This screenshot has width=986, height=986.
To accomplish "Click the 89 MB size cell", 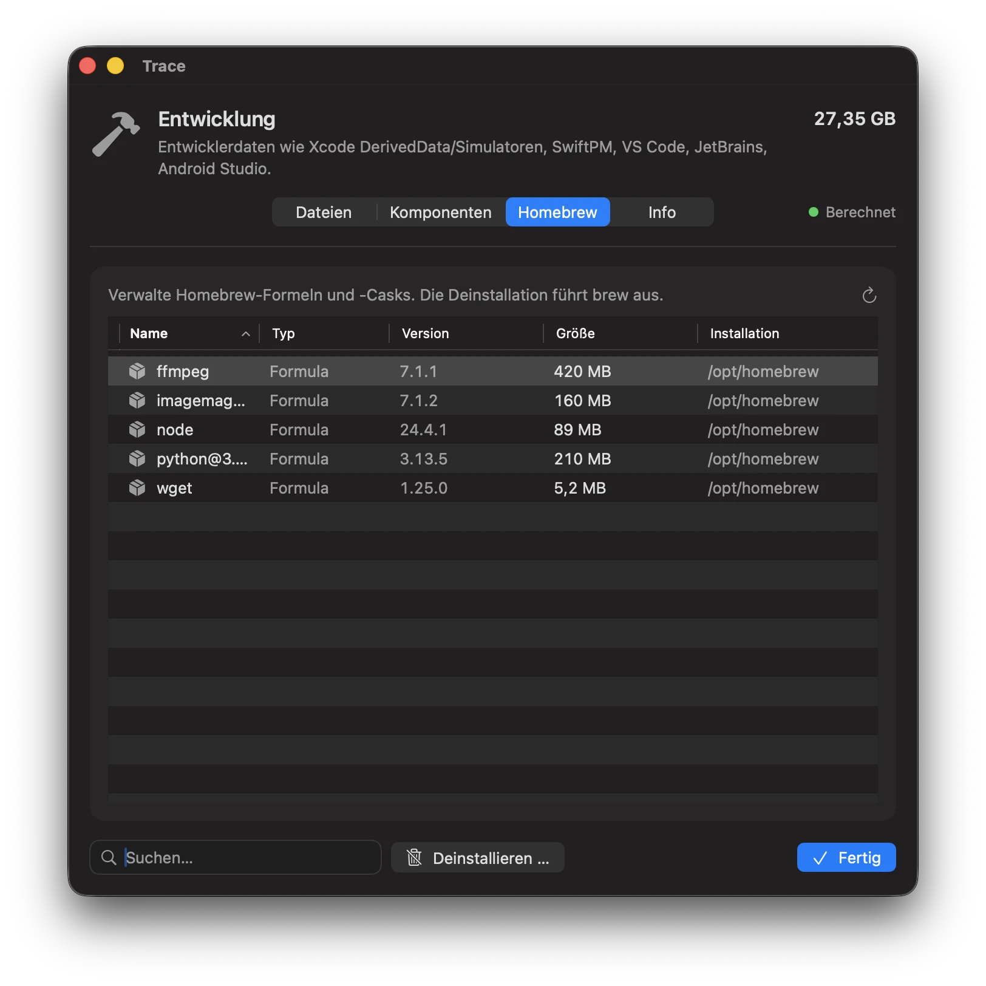I will pos(577,429).
